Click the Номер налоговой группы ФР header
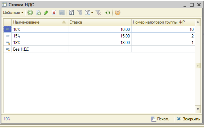Viewport: 204px width, 128px height. pos(163,22)
